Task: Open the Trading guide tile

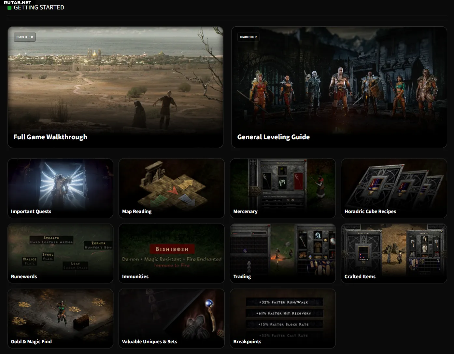Action: point(282,253)
